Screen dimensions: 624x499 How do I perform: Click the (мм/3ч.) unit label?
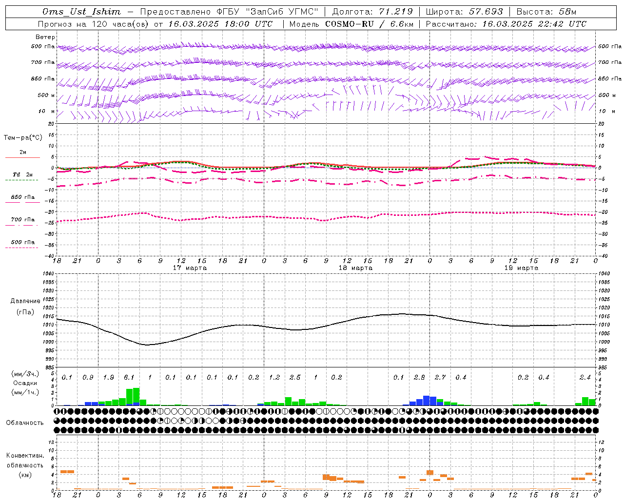25,374
